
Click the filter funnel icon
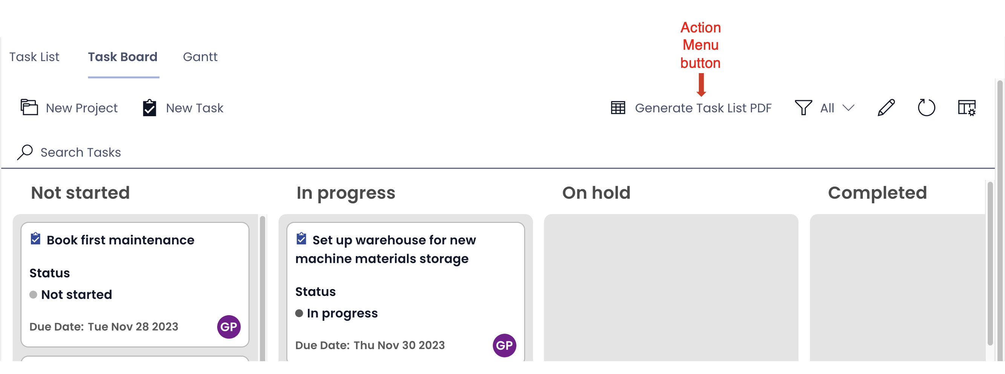click(x=803, y=107)
